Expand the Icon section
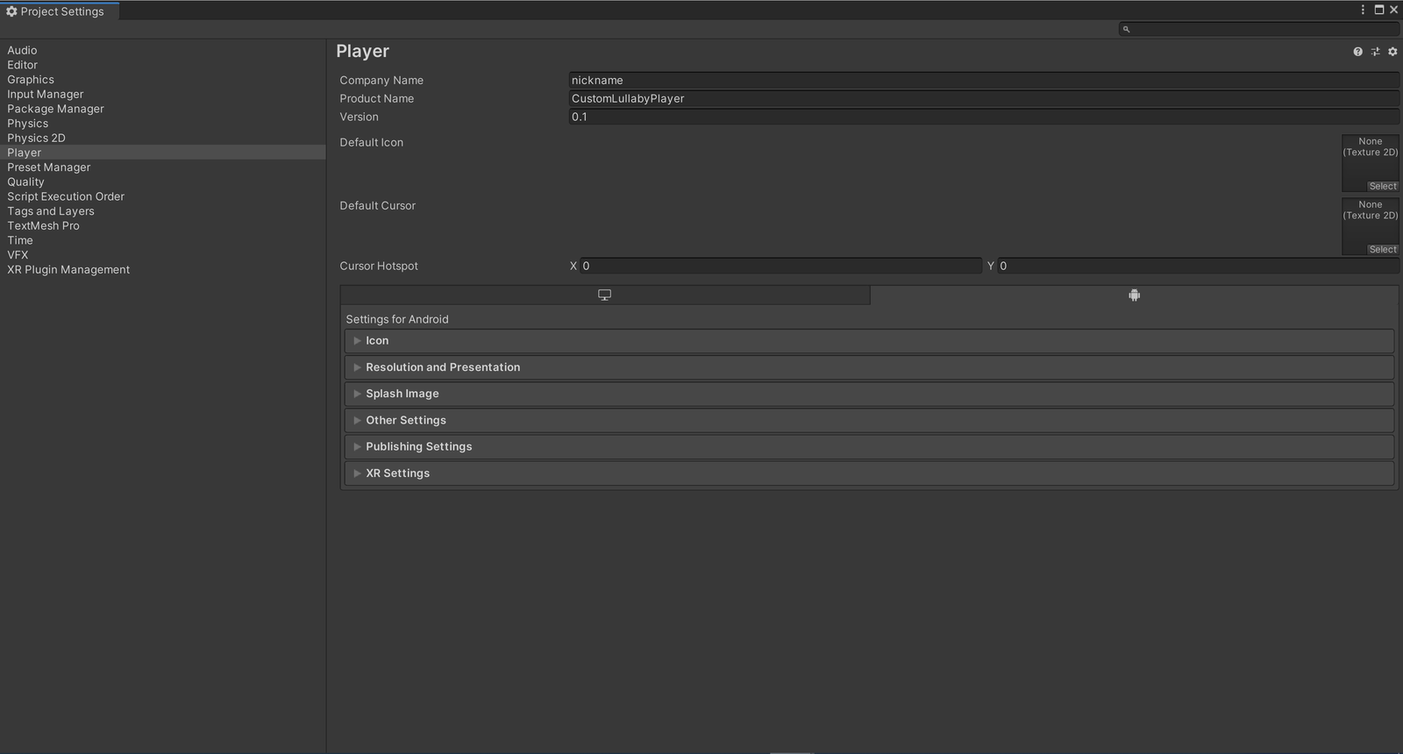This screenshot has height=754, width=1403. pos(869,341)
